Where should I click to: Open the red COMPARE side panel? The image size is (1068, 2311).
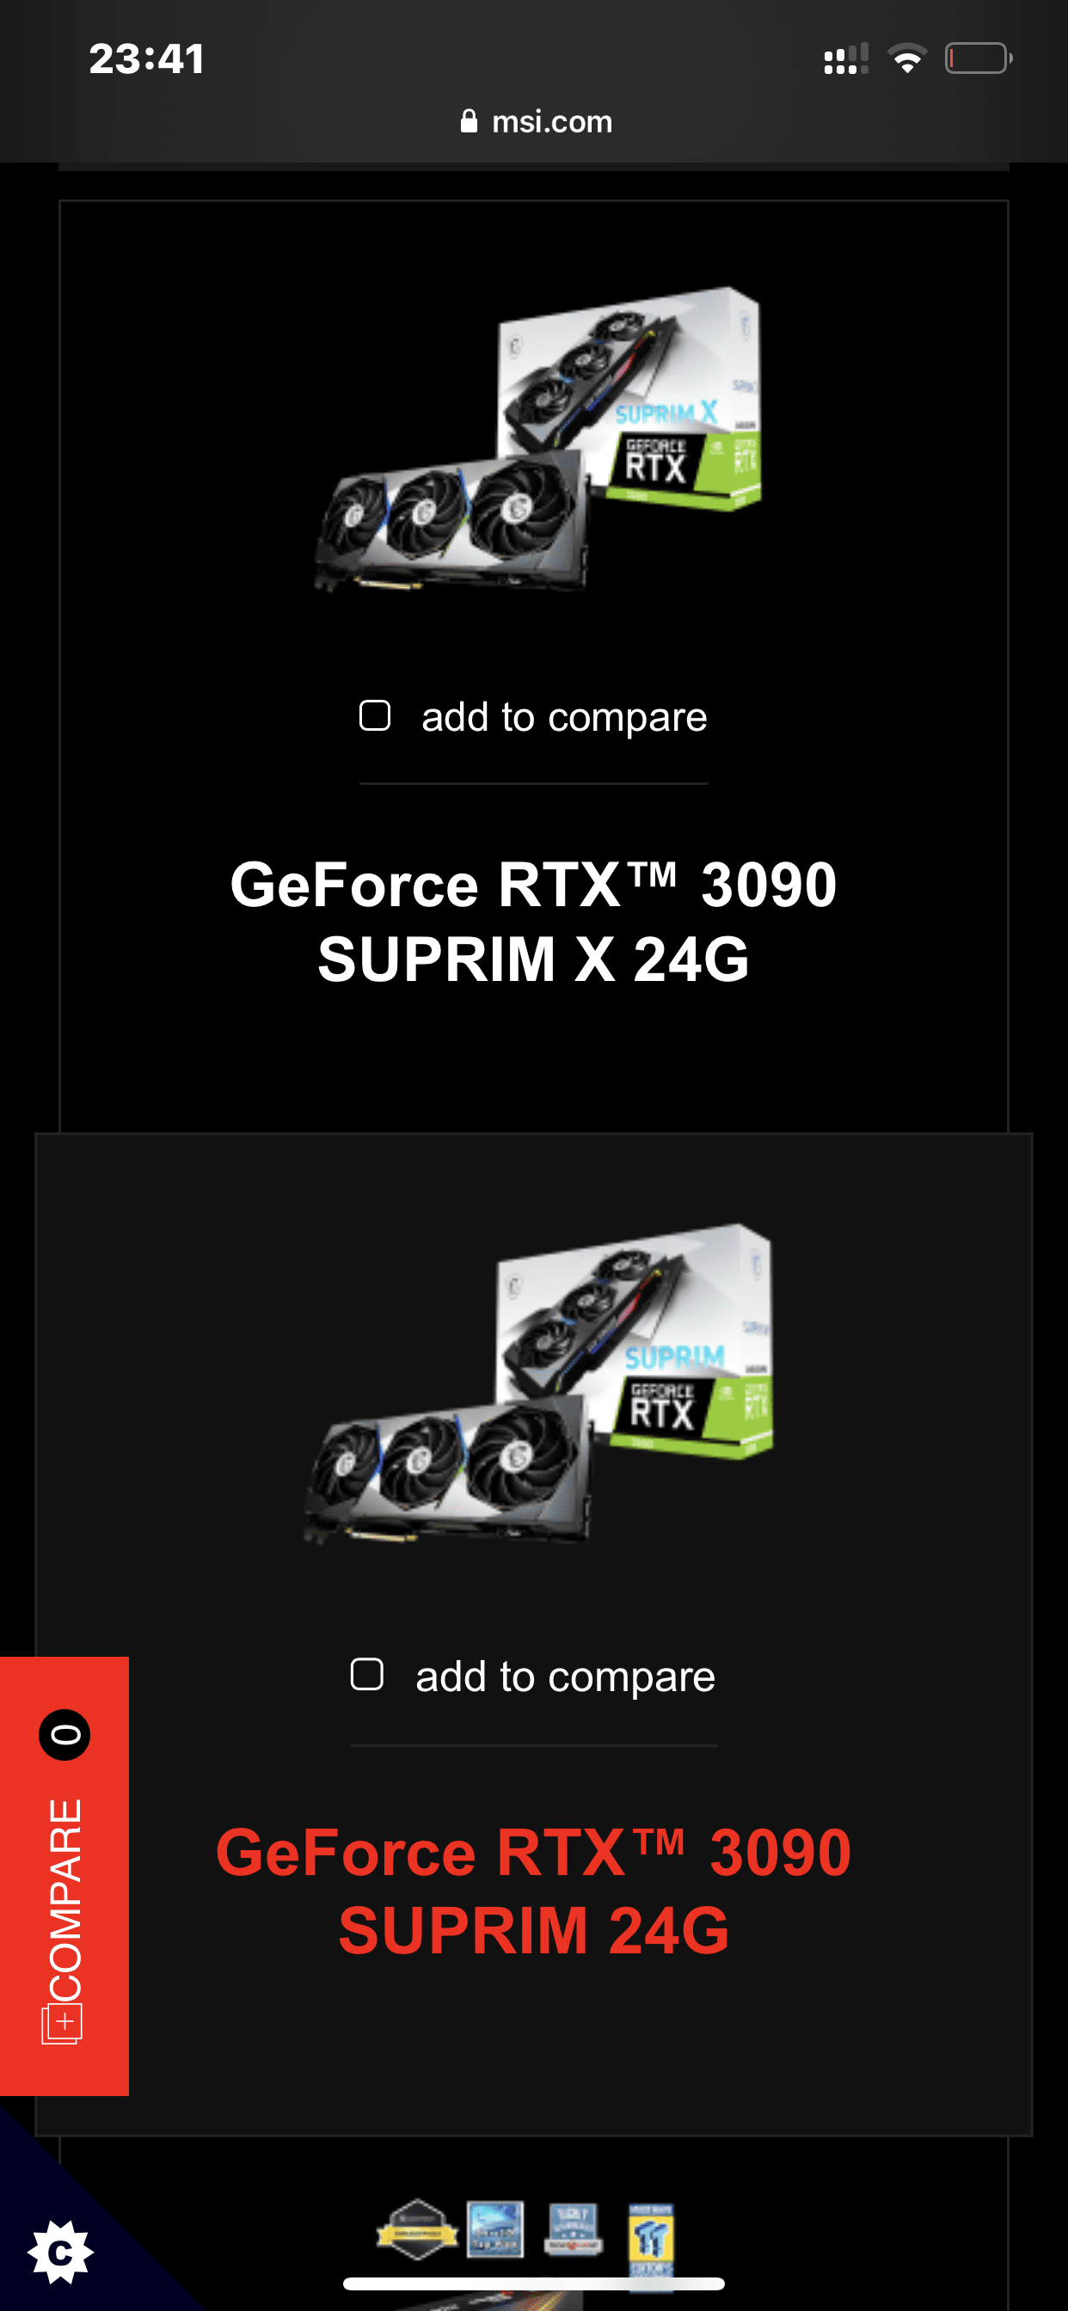(x=64, y=1877)
